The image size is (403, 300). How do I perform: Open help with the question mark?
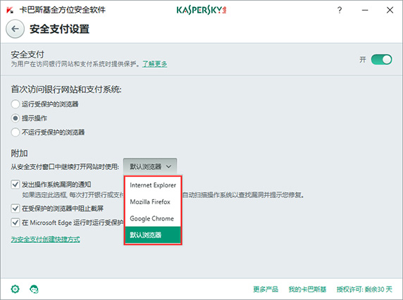340,10
